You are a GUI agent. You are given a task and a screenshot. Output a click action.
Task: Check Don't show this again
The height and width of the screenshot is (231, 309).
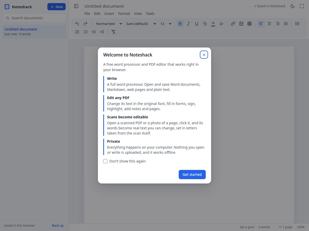tap(105, 161)
